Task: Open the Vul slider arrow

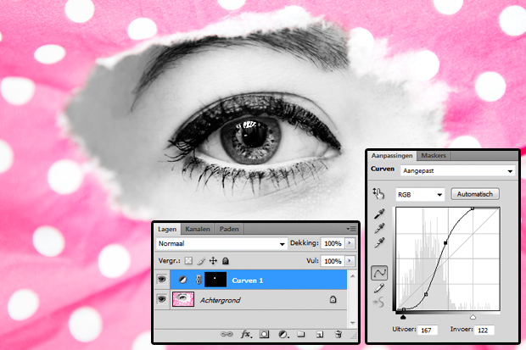Action: 350,261
